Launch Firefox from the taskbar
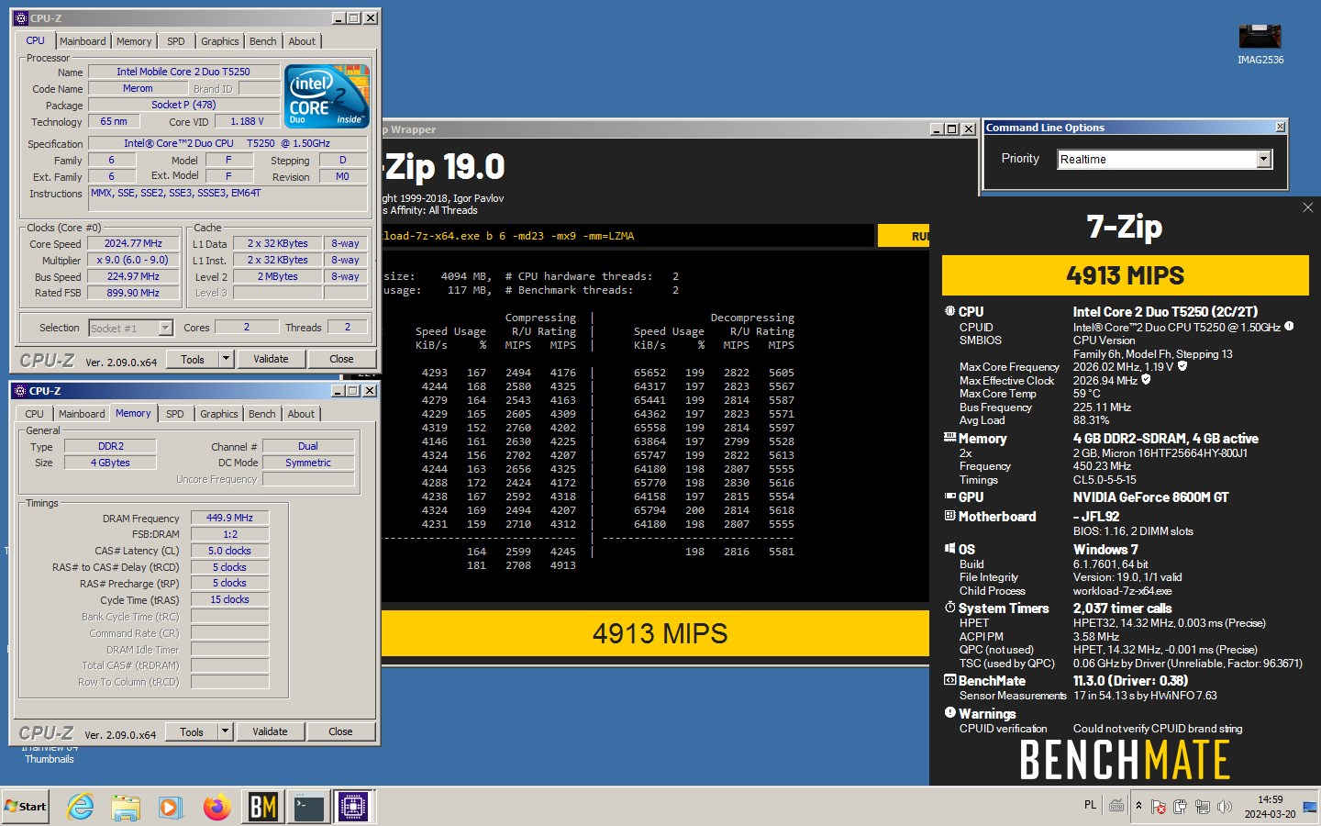The width and height of the screenshot is (1321, 826). [x=216, y=807]
